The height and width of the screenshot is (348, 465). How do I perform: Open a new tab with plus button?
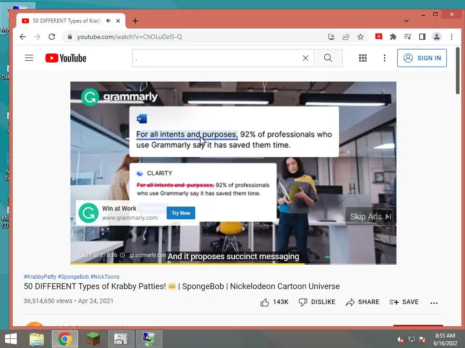[x=135, y=21]
